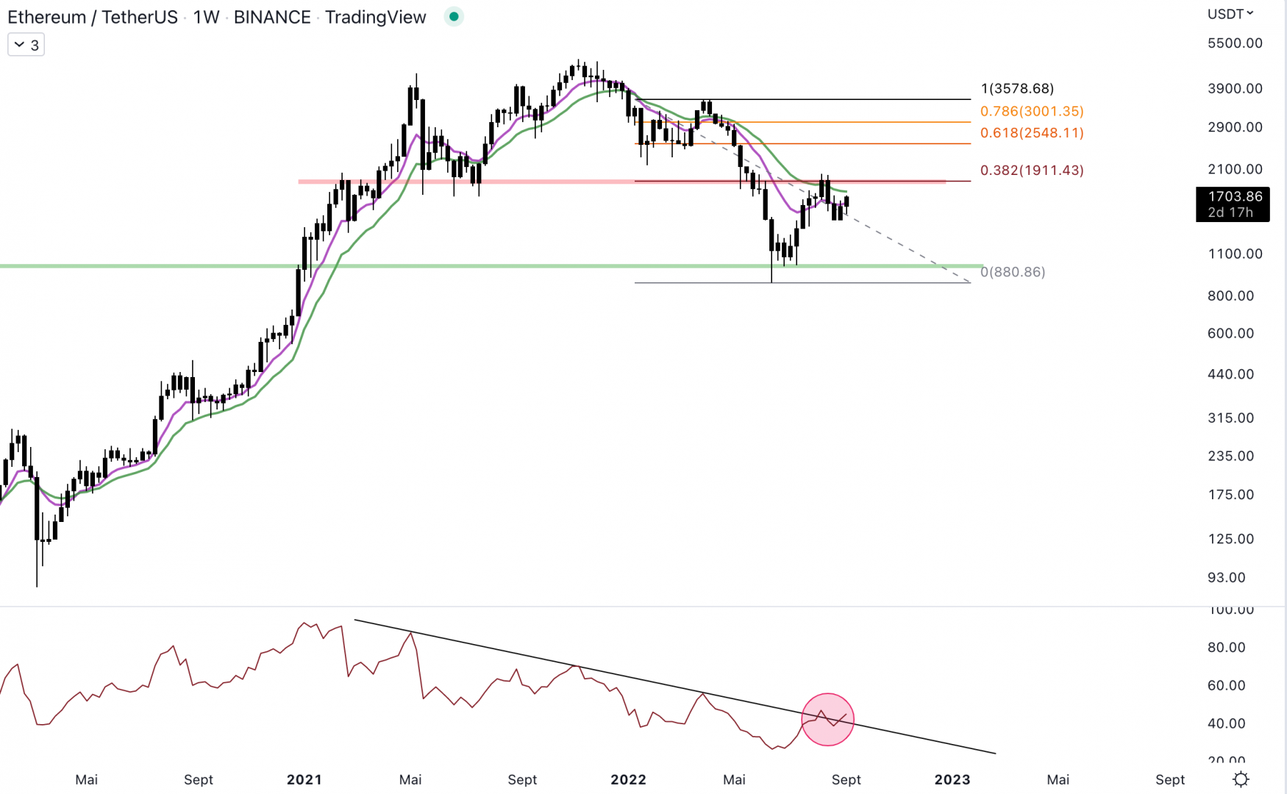
Task: Click the Ethereum / TetherUS symbol title
Action: pos(93,17)
